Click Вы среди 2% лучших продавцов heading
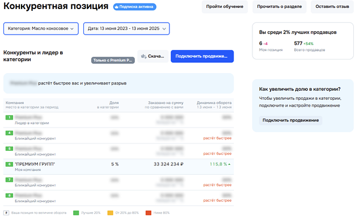Viewport: 356px width, 221px height. [298, 32]
